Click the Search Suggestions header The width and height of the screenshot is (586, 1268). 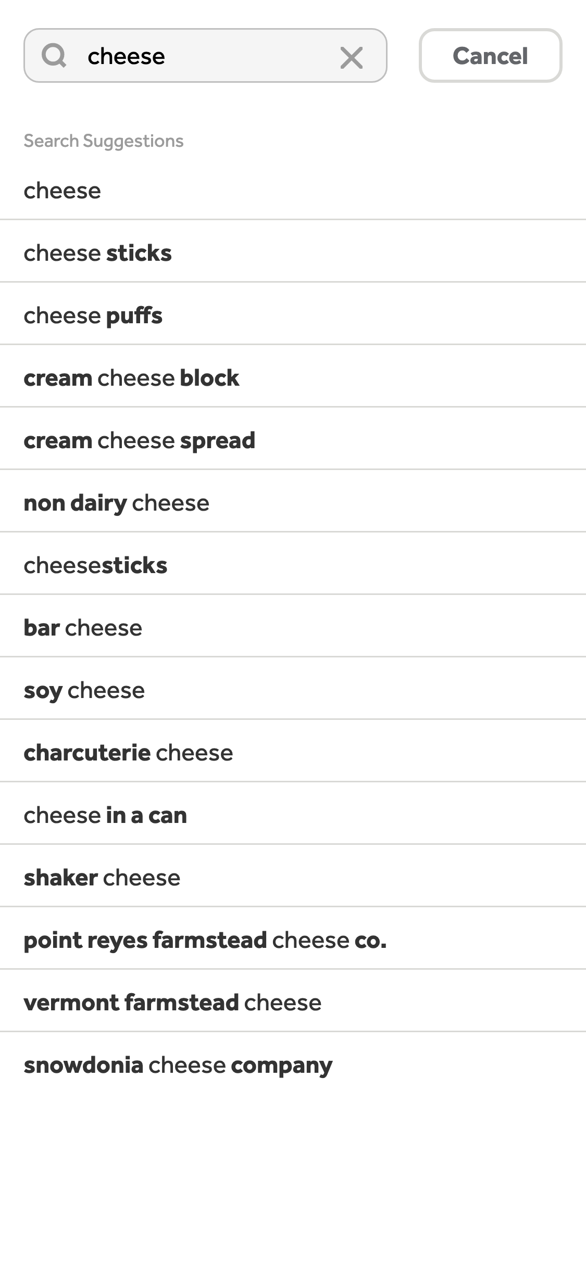pyautogui.click(x=104, y=140)
